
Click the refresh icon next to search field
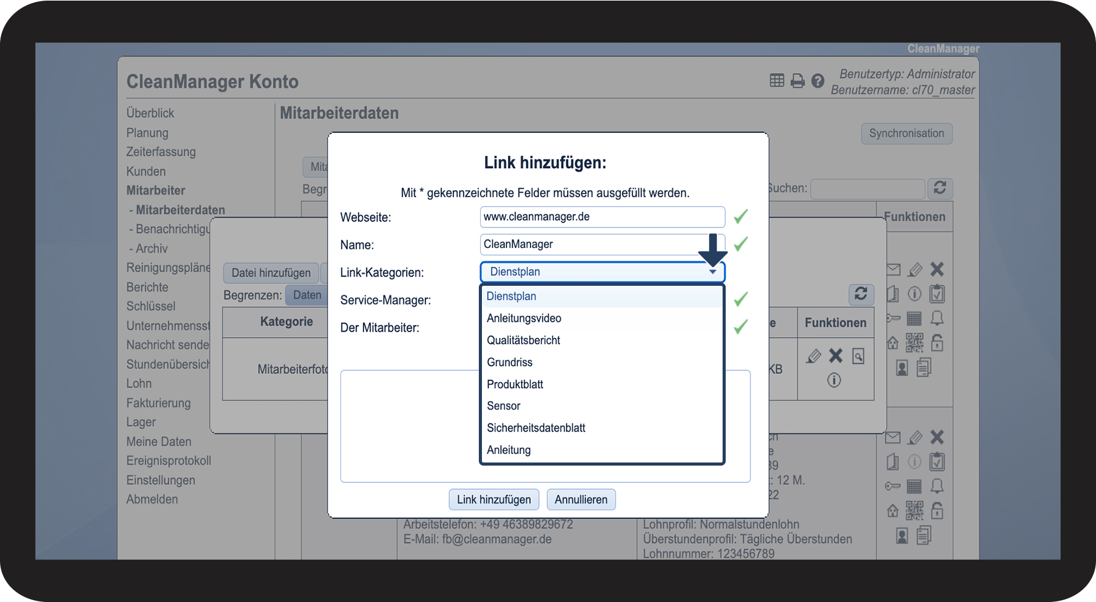click(x=940, y=188)
